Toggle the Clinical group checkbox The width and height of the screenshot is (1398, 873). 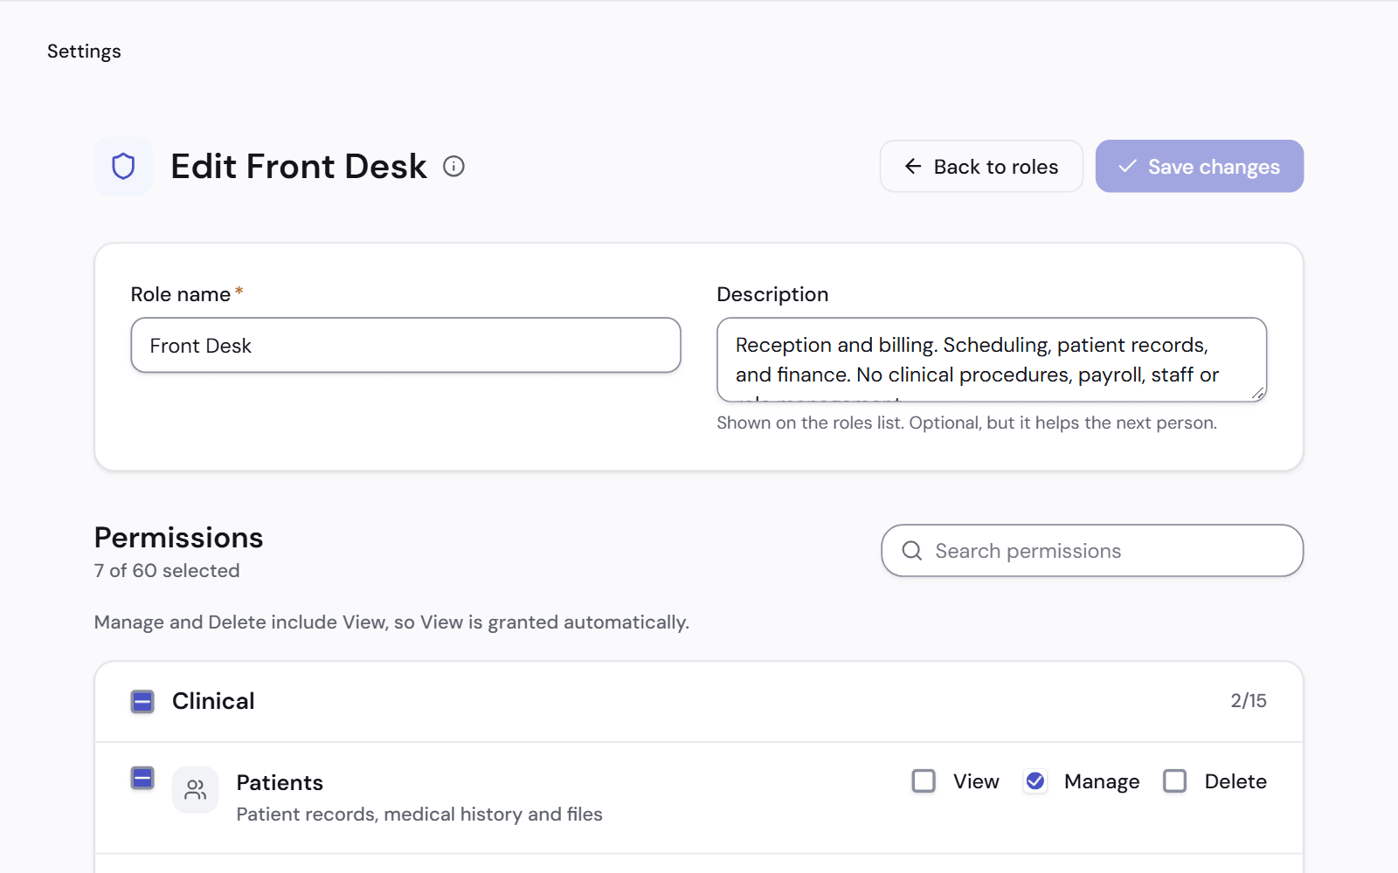pyautogui.click(x=142, y=701)
